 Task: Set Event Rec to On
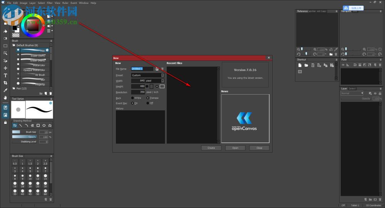132,103
